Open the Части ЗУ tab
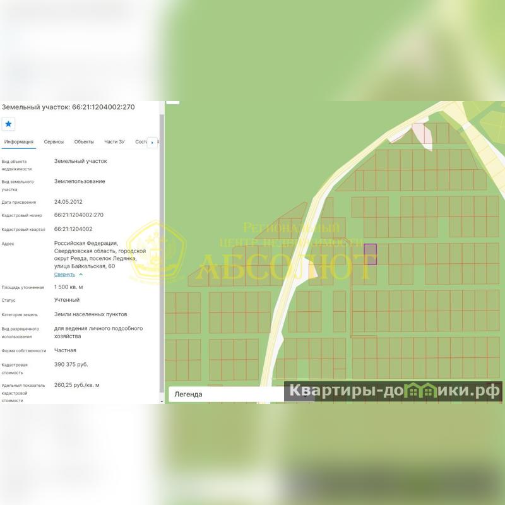The image size is (505, 505). [x=115, y=142]
